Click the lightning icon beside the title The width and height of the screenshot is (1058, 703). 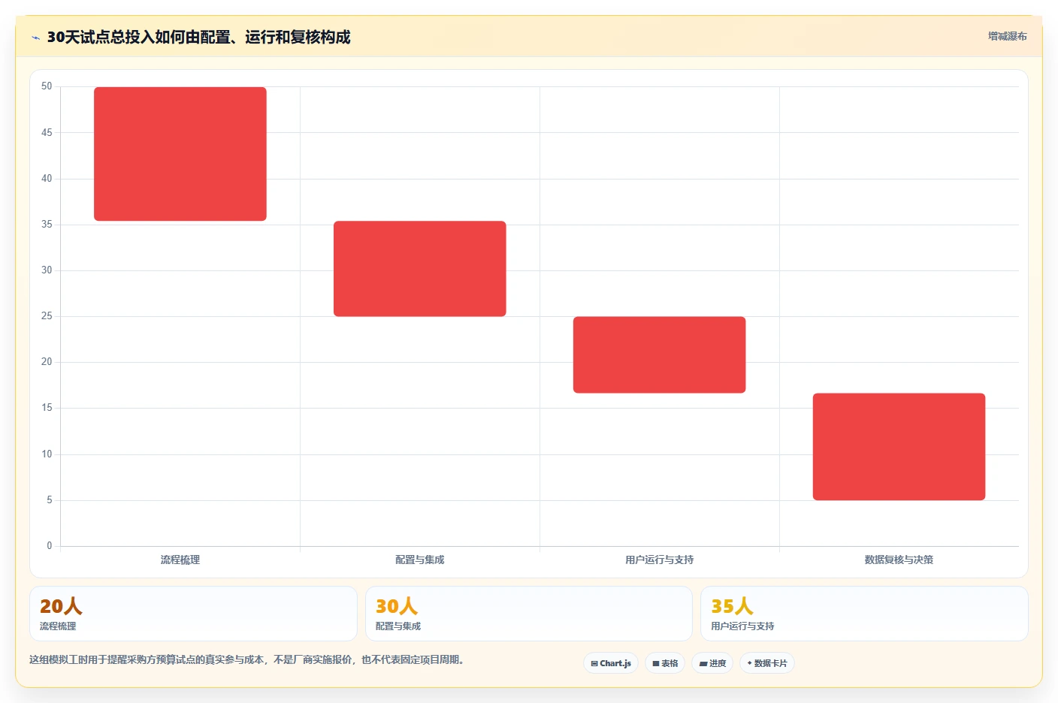pyautogui.click(x=35, y=38)
